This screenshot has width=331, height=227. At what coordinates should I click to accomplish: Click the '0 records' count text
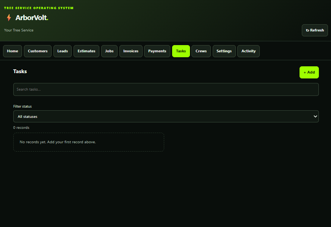click(21, 128)
